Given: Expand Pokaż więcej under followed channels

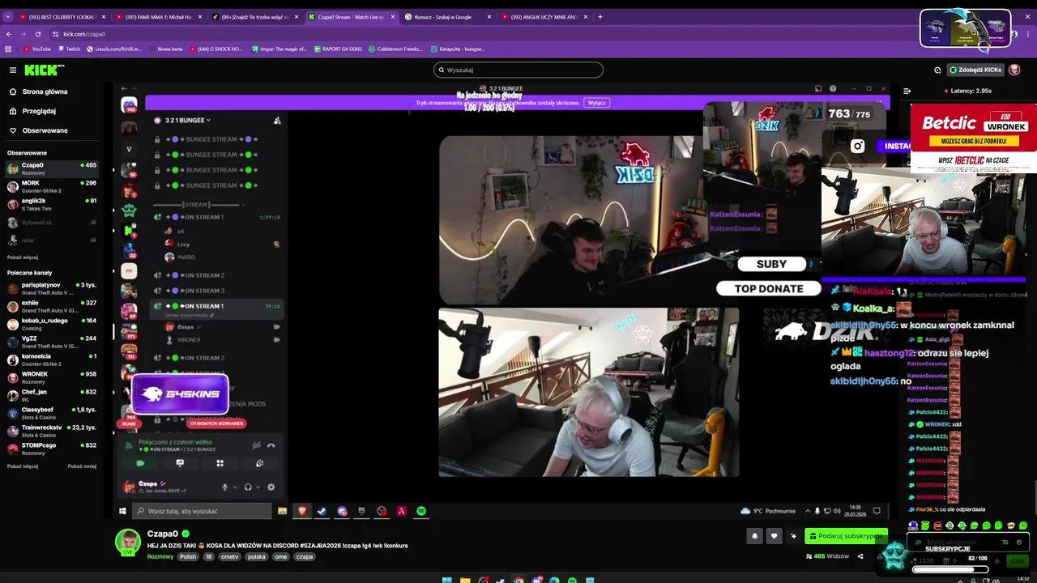Looking at the screenshot, I should [x=23, y=257].
